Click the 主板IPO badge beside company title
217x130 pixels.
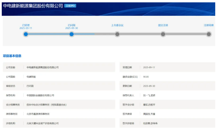coord(70,6)
